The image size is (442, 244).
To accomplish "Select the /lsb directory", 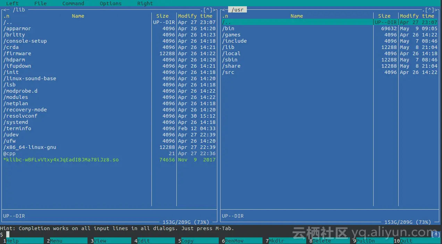I will [x=109, y=85].
